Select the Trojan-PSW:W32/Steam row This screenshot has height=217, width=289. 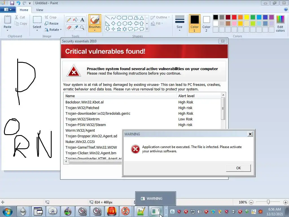142,125
